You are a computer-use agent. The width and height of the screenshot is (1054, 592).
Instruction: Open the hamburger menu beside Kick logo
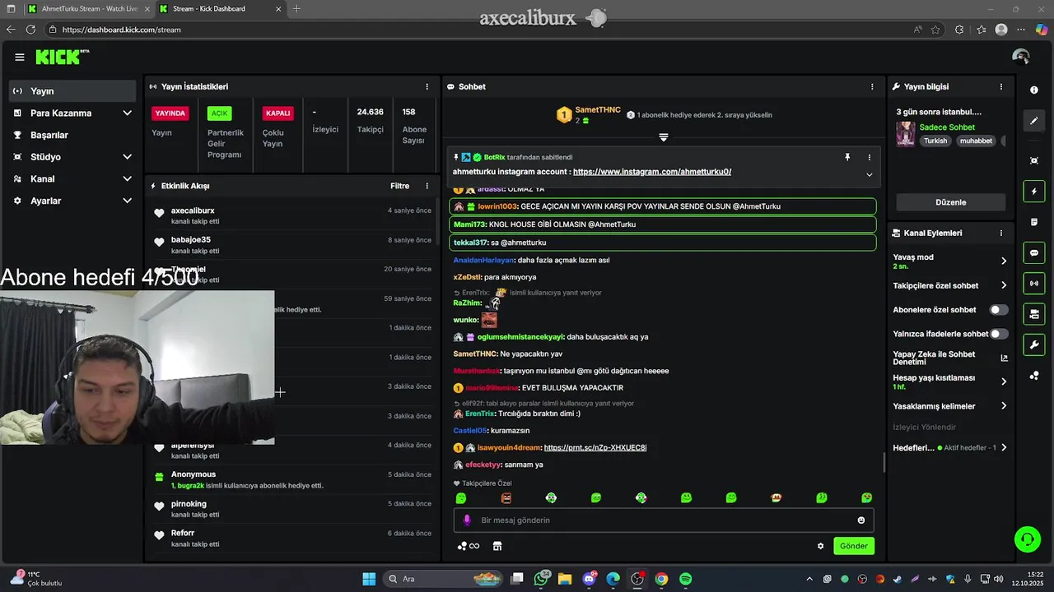point(19,57)
